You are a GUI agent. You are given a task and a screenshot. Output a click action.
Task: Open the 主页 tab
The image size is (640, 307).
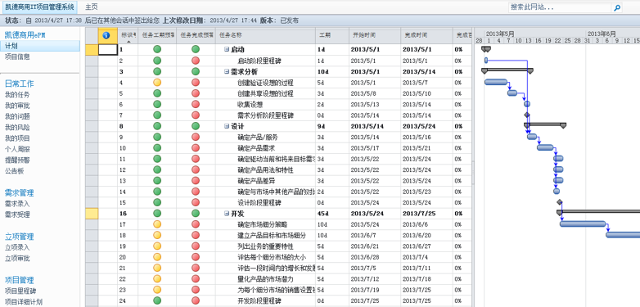92,7
